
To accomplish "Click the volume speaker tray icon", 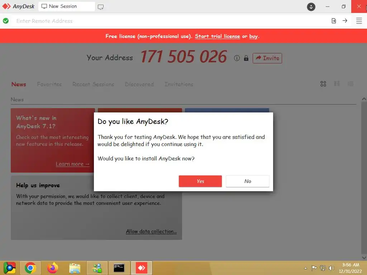I will [332, 268].
